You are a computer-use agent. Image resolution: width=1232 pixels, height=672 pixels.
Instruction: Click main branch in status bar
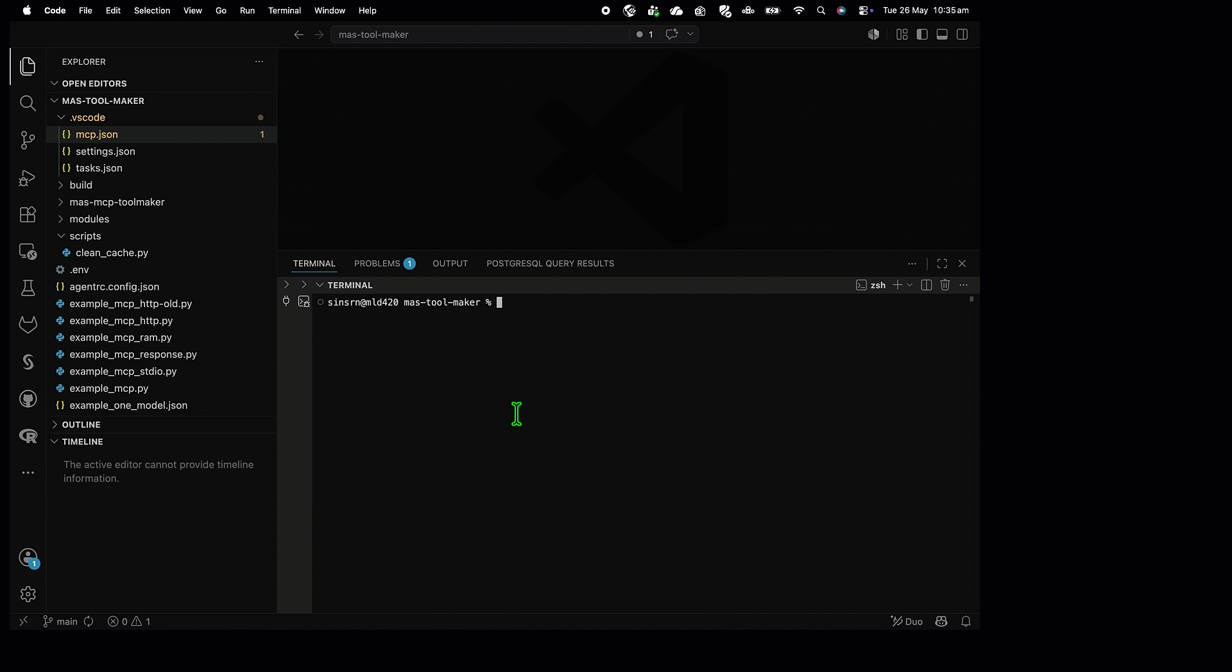pos(60,621)
